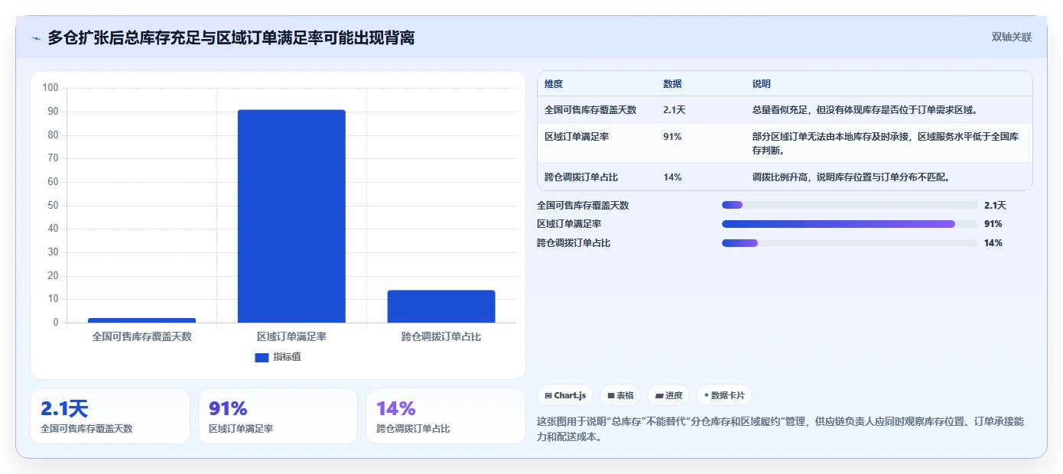Screen dimensions: 1063x474
Task: Select the Chart.js tag
Action: (x=565, y=395)
